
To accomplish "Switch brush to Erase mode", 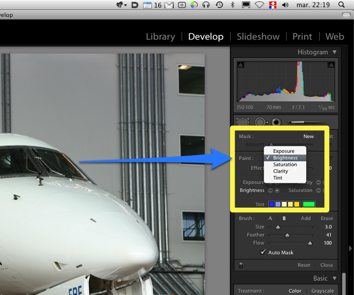I will tap(327, 218).
